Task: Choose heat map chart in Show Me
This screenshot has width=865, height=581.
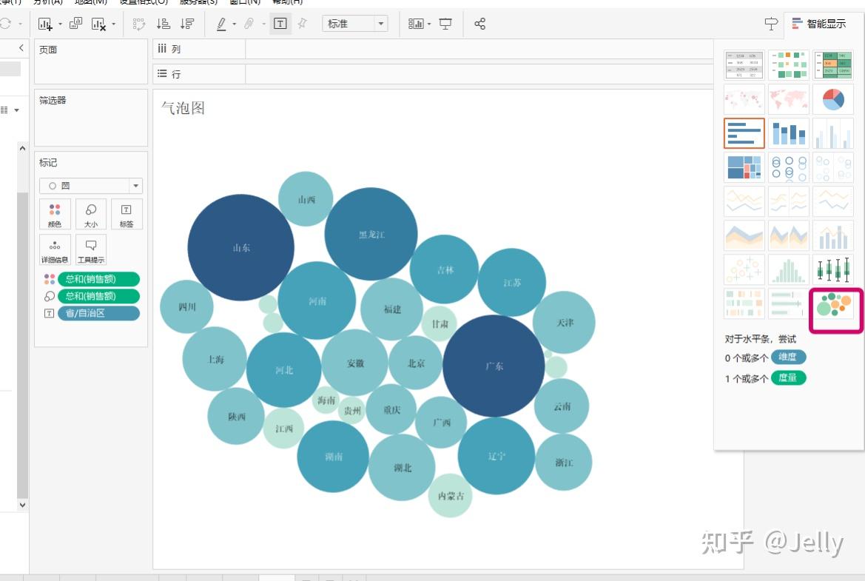Action: click(x=789, y=65)
